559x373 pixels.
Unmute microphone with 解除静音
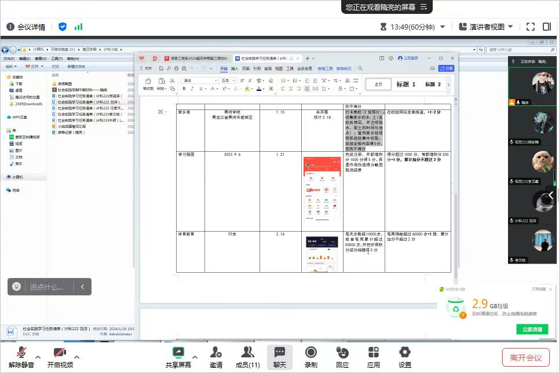pyautogui.click(x=21, y=357)
